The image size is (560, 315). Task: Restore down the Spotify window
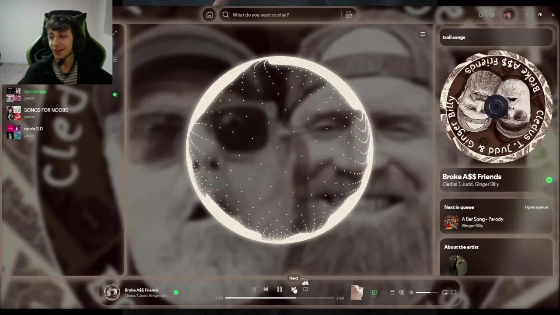pyautogui.click(x=540, y=15)
